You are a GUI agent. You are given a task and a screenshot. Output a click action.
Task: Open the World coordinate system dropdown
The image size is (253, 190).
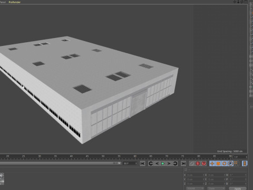[195, 188]
